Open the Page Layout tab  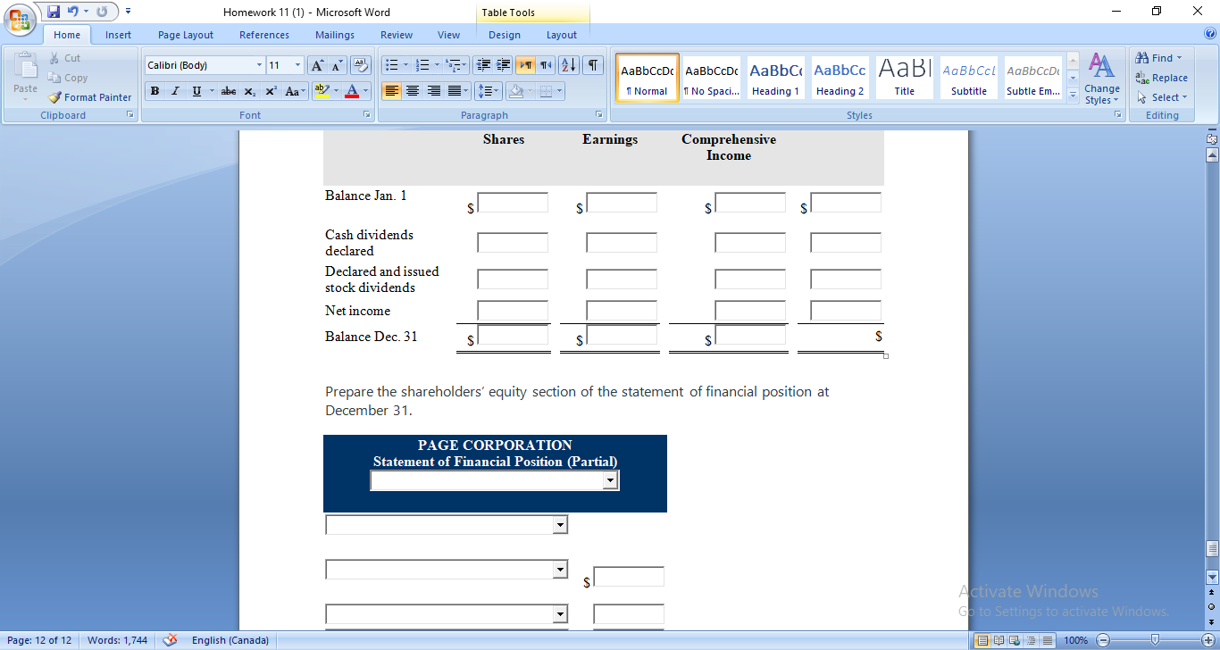click(x=186, y=35)
